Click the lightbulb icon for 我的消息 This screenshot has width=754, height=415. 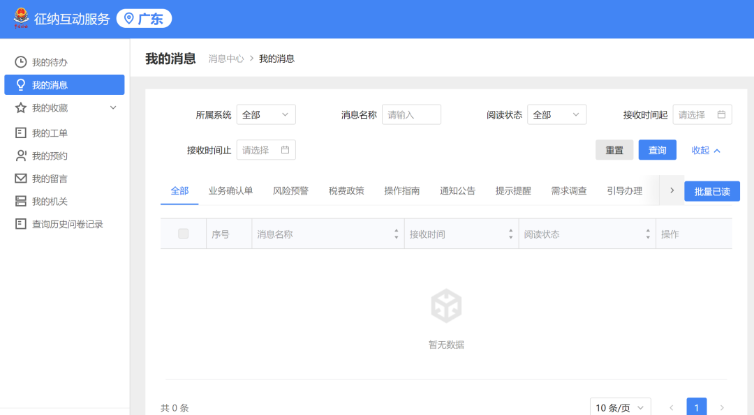click(x=21, y=85)
